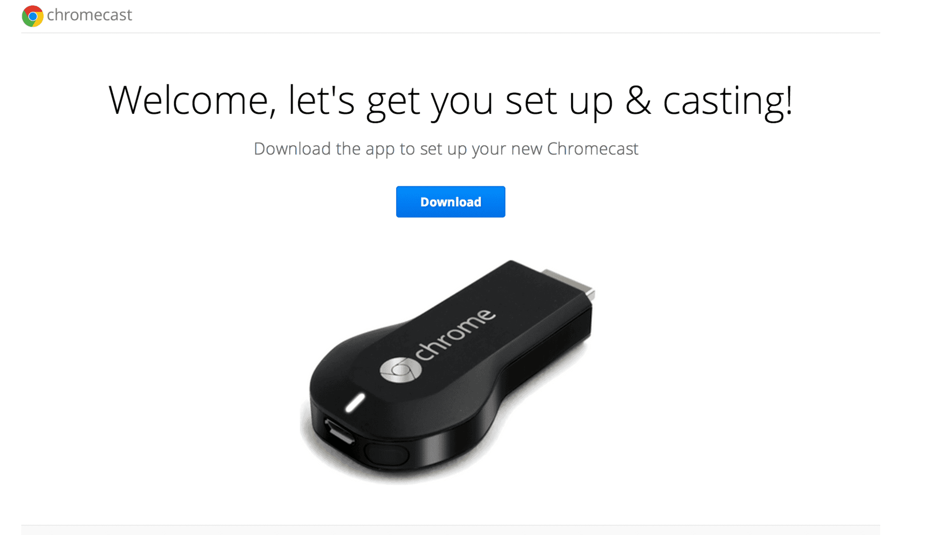
Task: Click the "chrome" text printed on the dongle
Action: tap(455, 334)
